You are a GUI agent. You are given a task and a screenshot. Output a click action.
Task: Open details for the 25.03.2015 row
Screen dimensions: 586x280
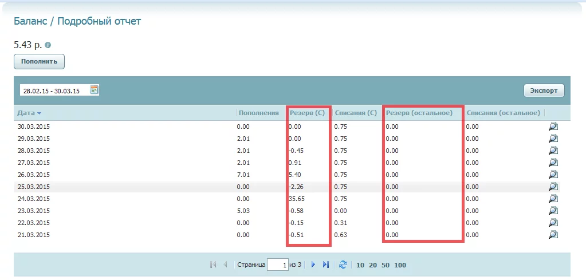pyautogui.click(x=553, y=186)
